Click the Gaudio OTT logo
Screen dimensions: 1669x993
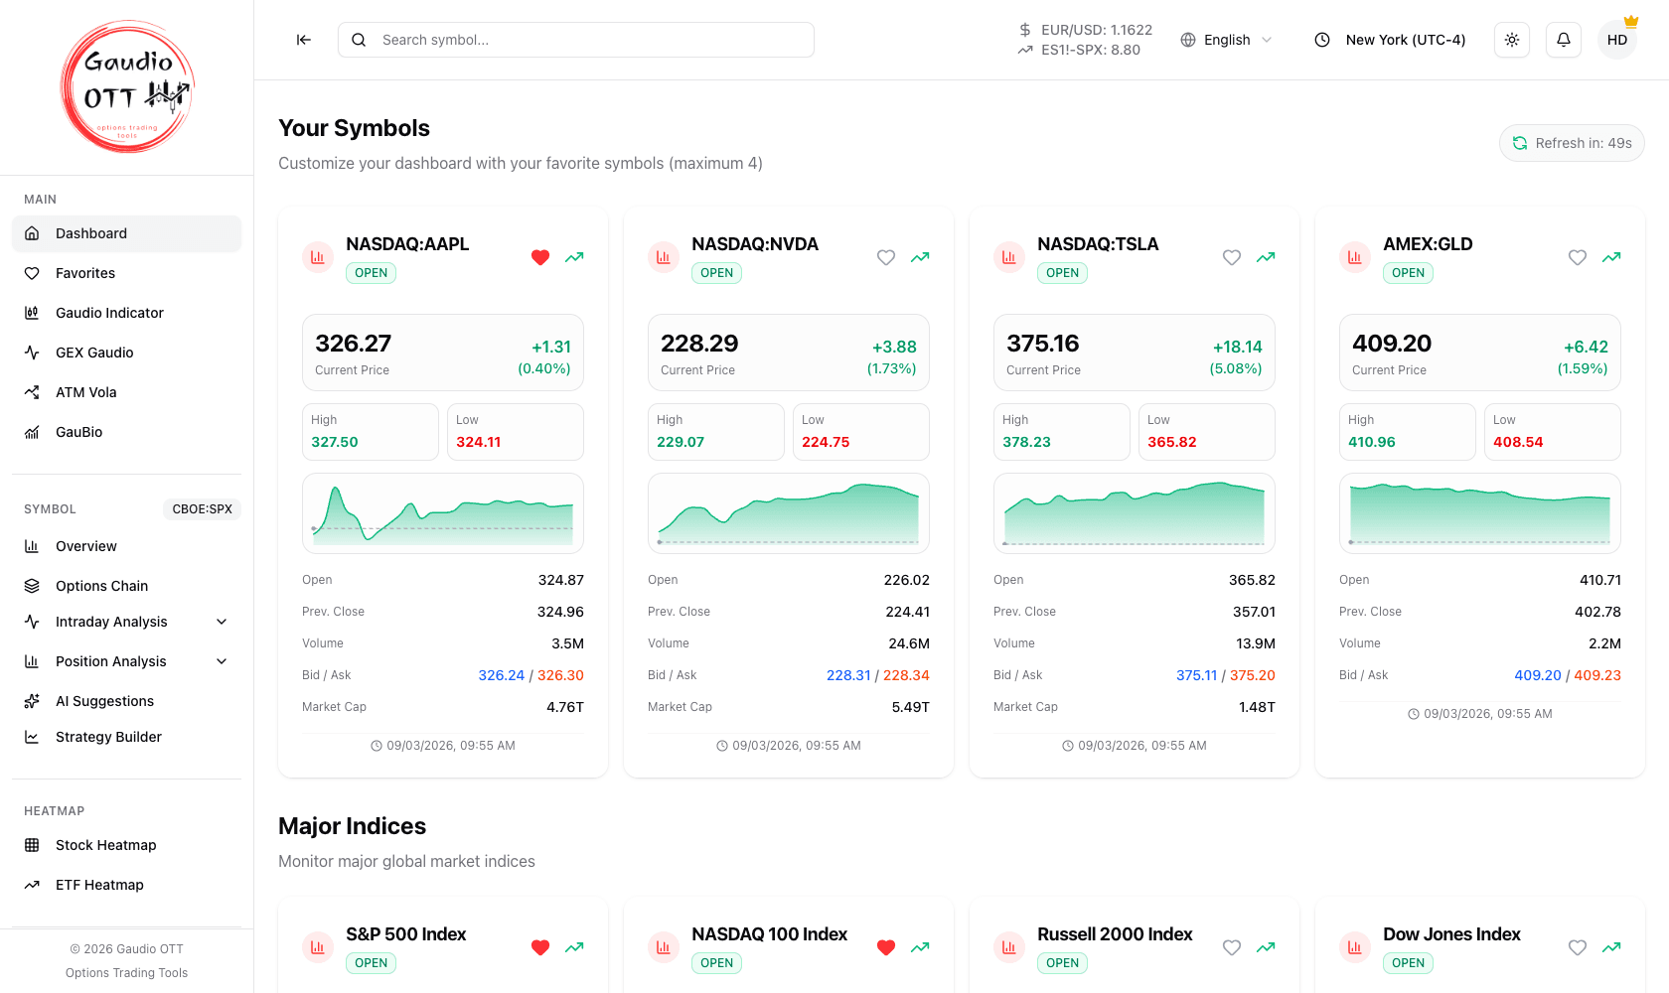[x=127, y=87]
